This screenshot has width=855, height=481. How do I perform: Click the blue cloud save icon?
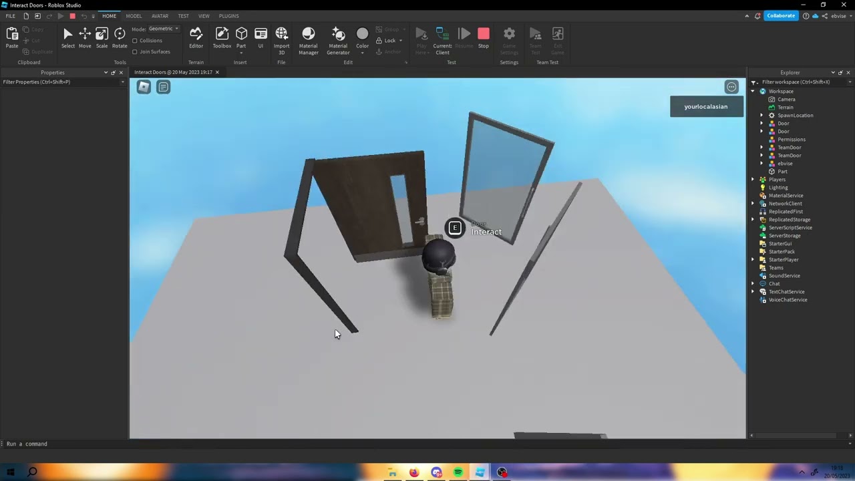(814, 15)
